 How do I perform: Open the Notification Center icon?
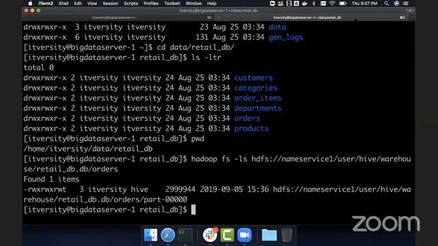click(x=406, y=3)
